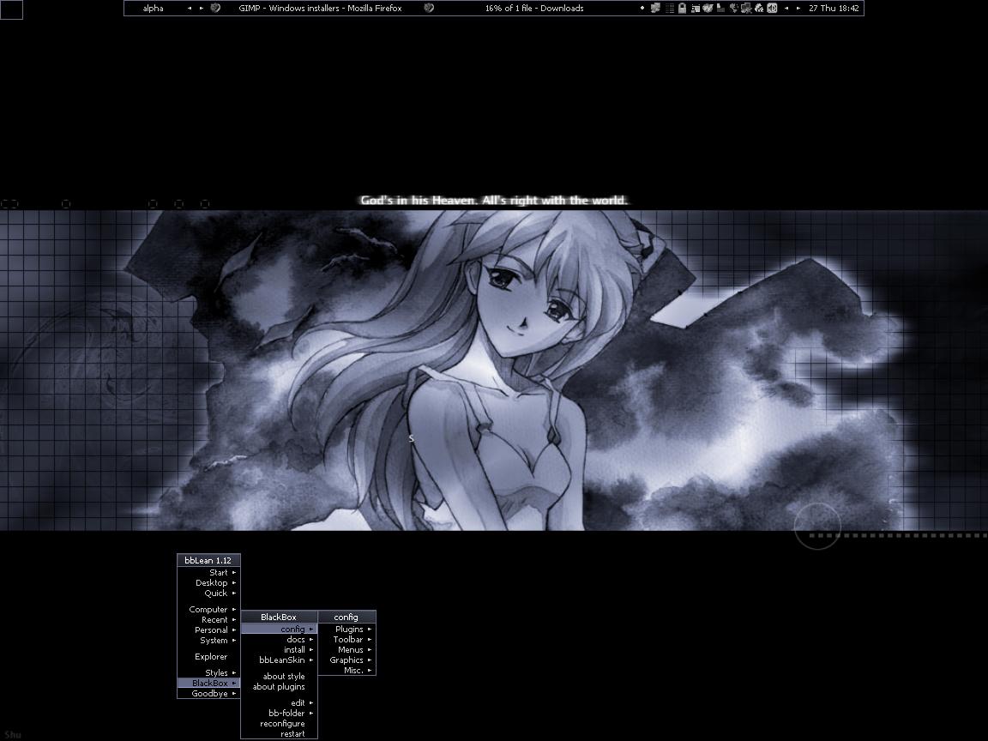Click about style
The width and height of the screenshot is (988, 741).
pyautogui.click(x=279, y=676)
